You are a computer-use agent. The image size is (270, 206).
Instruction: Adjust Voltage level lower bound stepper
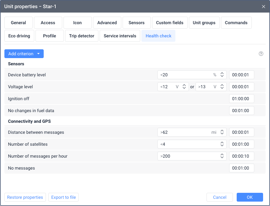pos(184,87)
